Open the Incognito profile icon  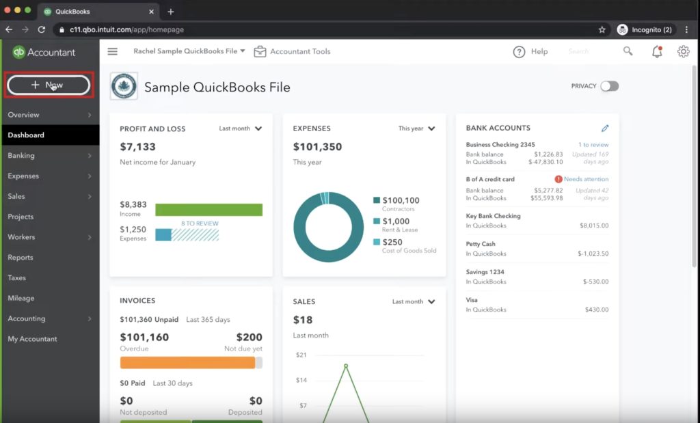click(x=622, y=29)
